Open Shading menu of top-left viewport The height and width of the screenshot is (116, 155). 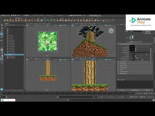pyautogui.click(x=31, y=24)
